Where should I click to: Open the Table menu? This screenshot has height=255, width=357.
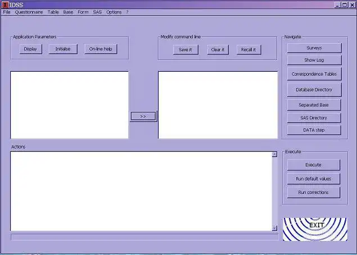coord(53,12)
